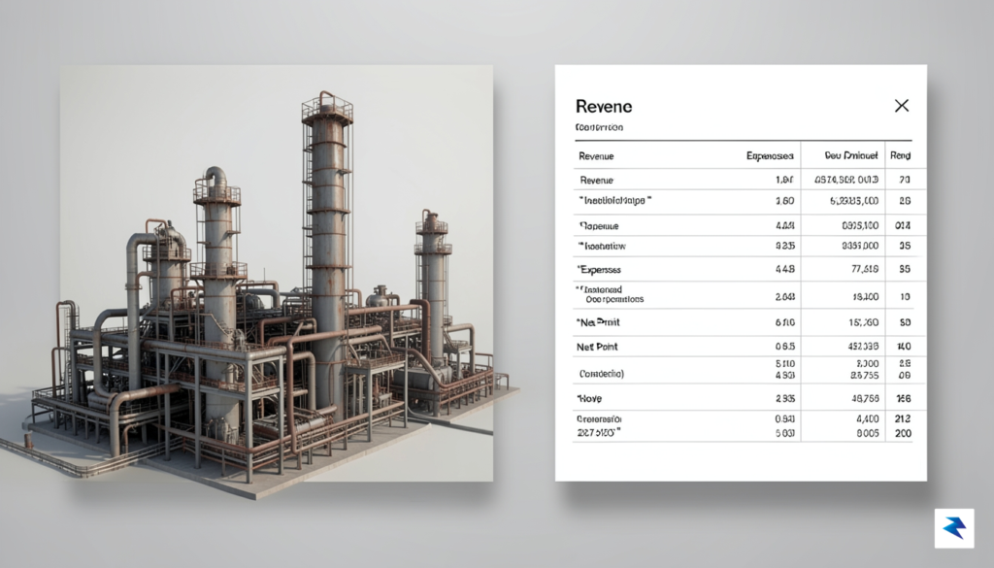The image size is (994, 568).
Task: Click the value '212' in the last column
Action: pos(904,419)
